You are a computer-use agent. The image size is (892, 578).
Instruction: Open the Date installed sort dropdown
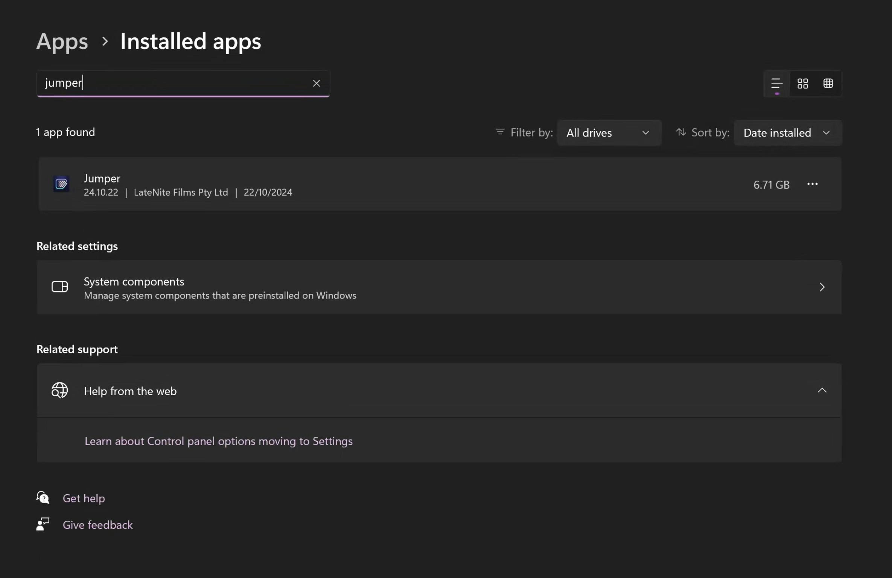tap(787, 133)
